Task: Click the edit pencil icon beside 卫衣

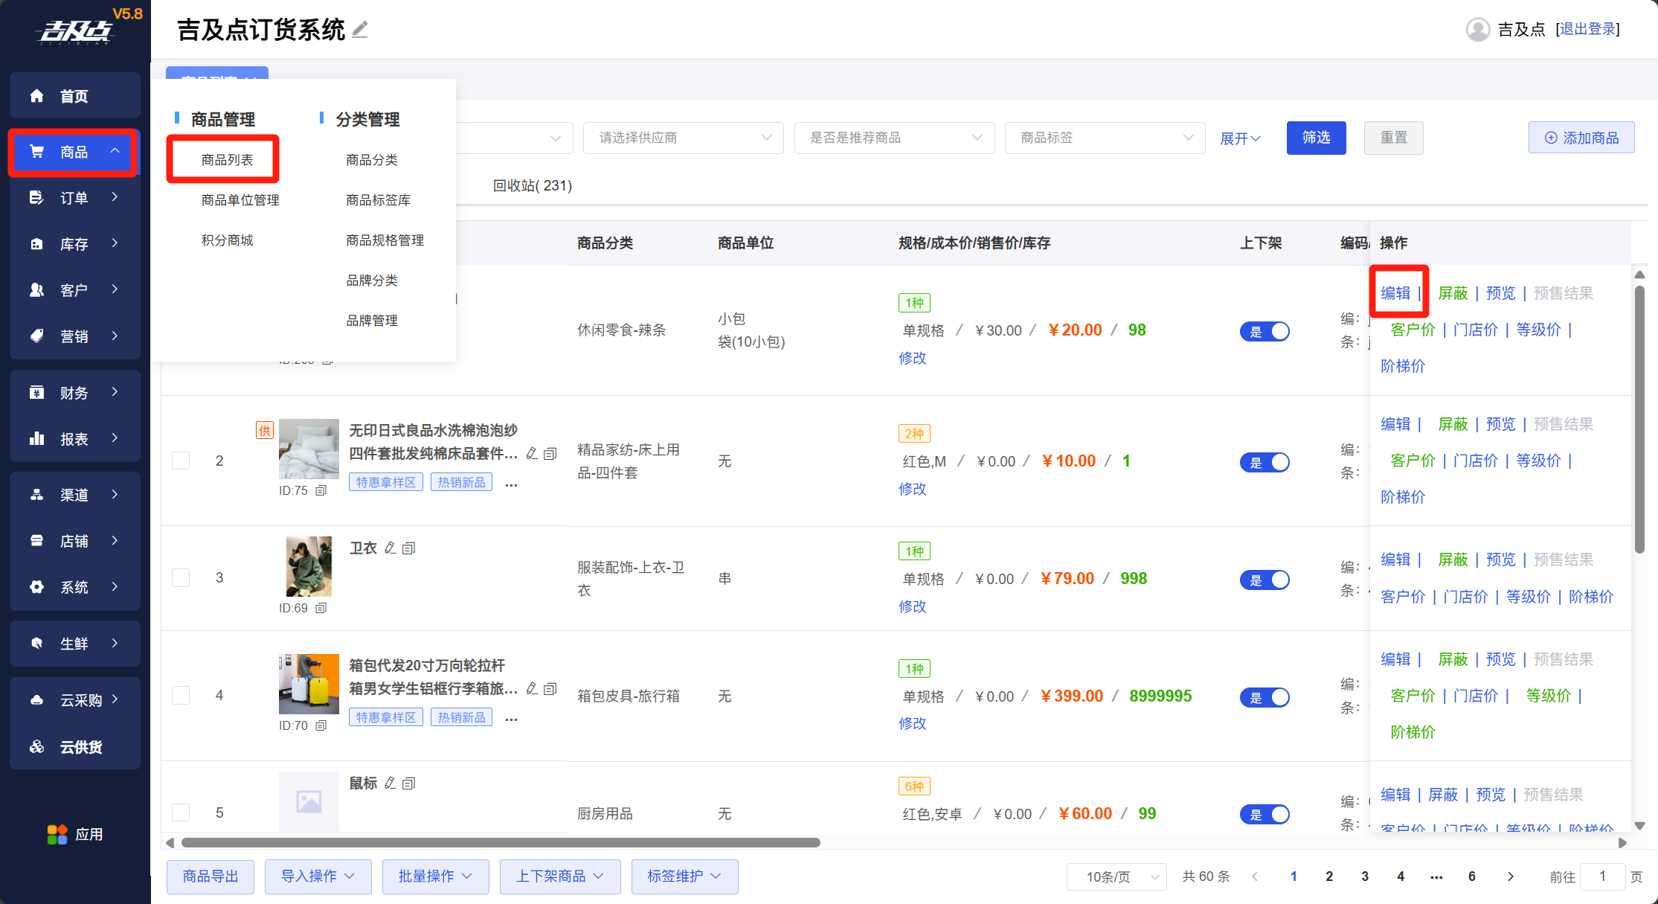Action: tap(391, 548)
